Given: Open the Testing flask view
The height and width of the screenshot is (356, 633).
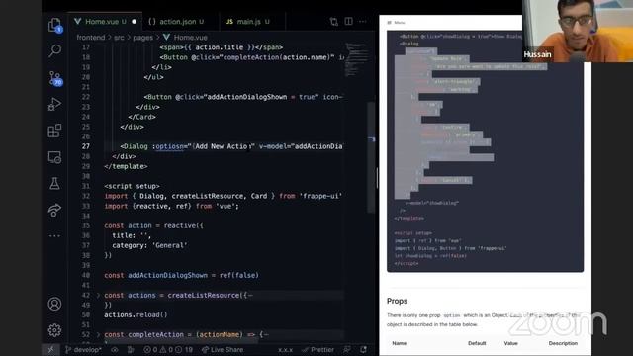Looking at the screenshot, I should [54, 183].
